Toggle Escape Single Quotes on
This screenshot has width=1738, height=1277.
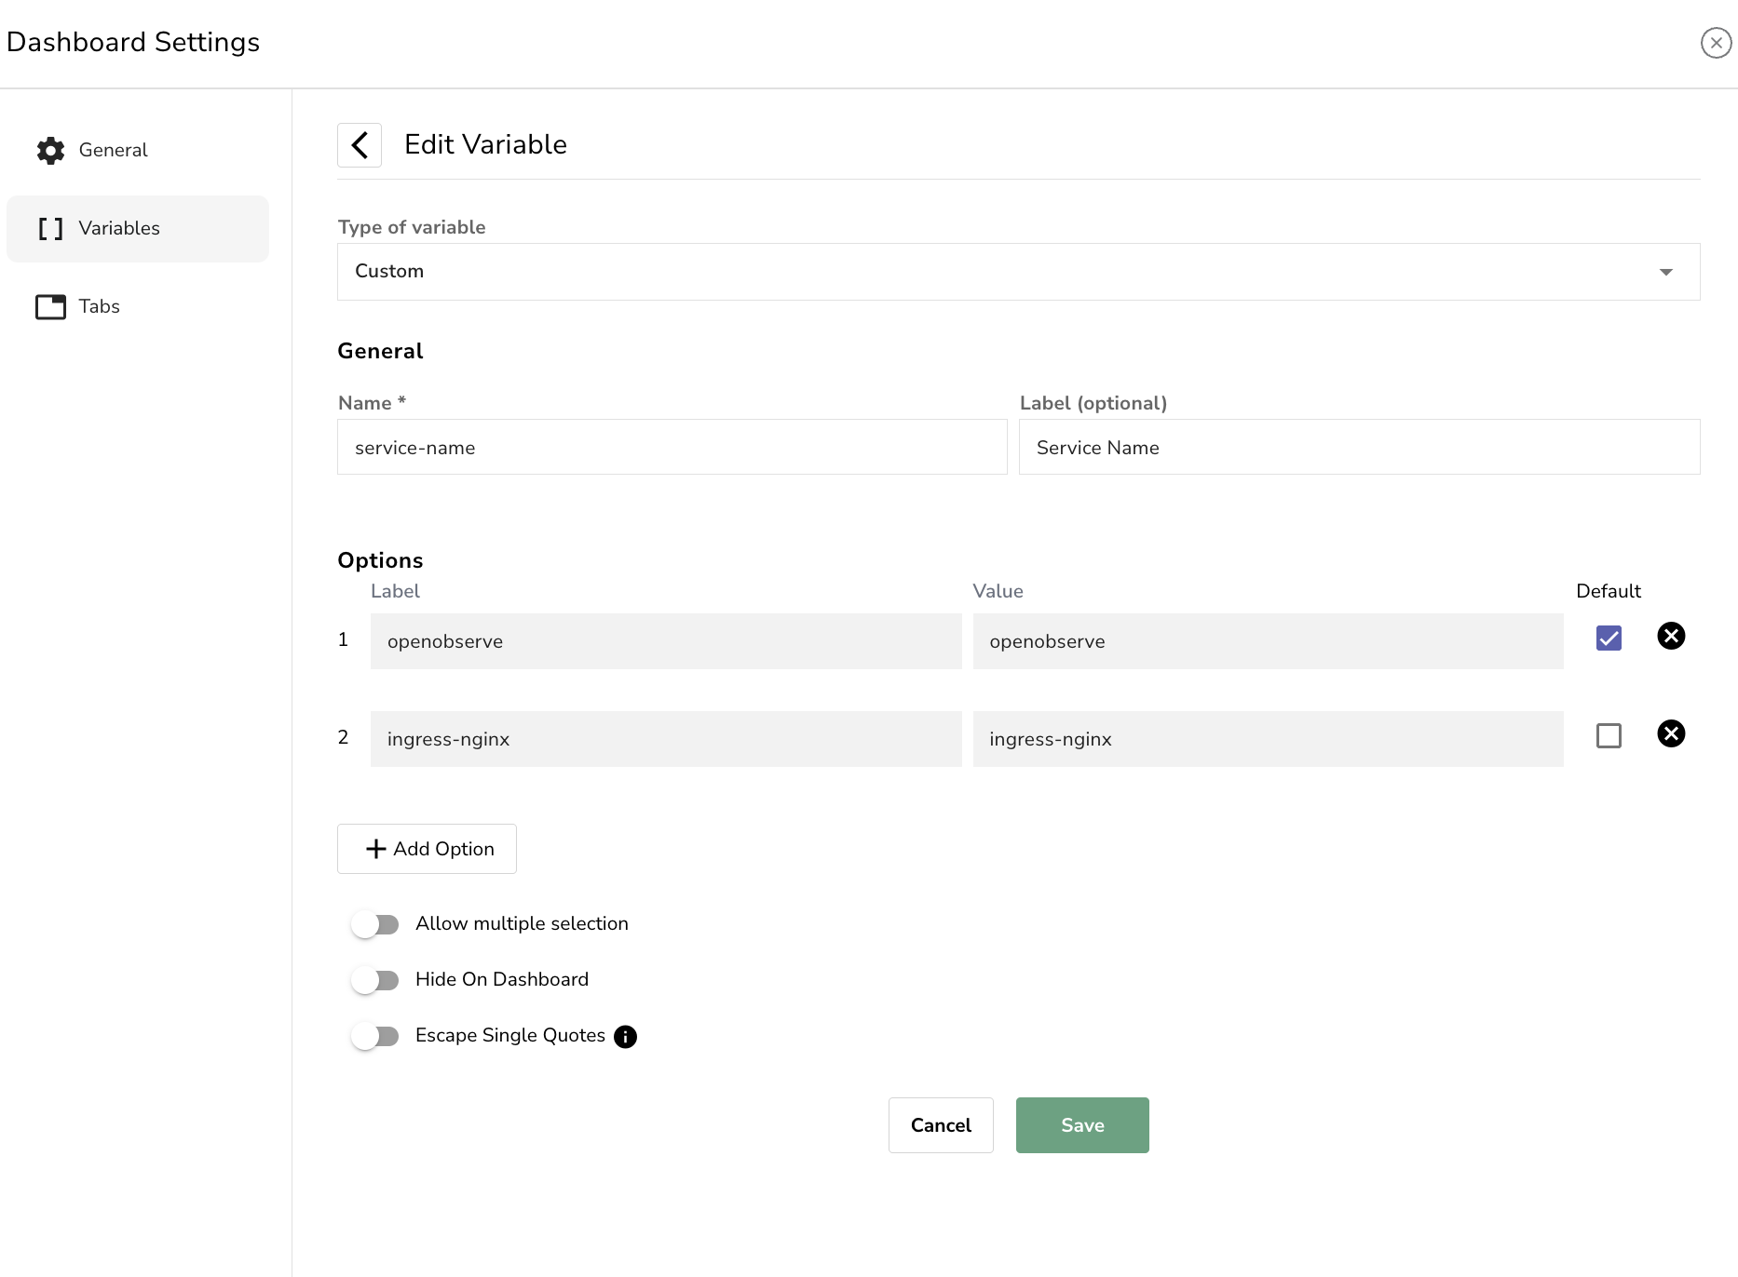[x=375, y=1036]
